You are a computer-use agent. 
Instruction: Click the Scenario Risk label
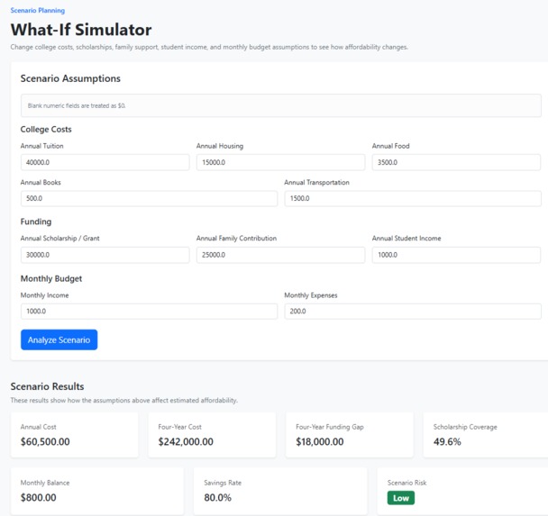point(406,483)
